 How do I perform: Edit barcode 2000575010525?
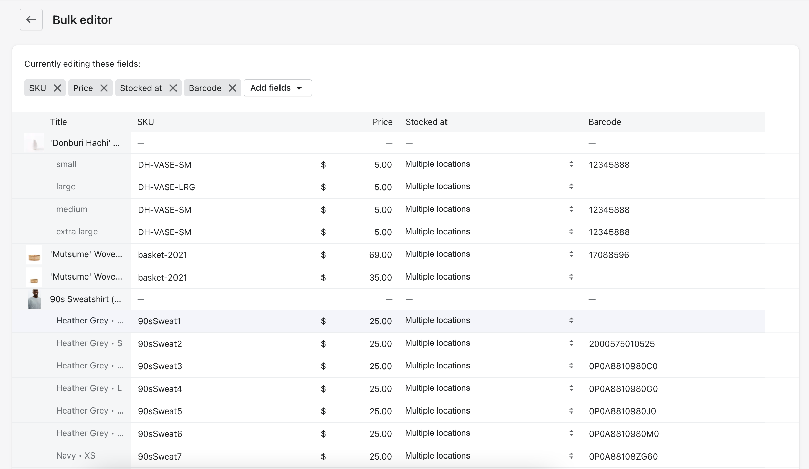(672, 344)
